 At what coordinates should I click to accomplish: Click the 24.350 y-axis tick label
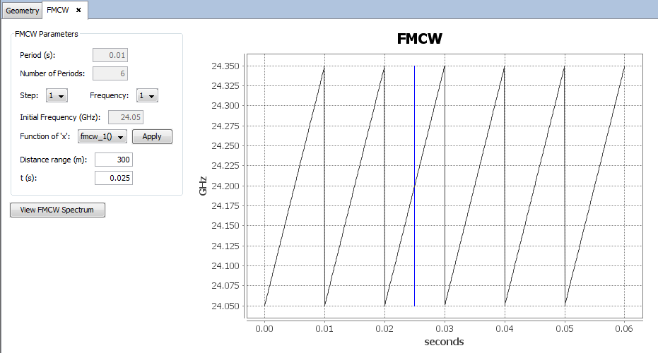pyautogui.click(x=225, y=66)
